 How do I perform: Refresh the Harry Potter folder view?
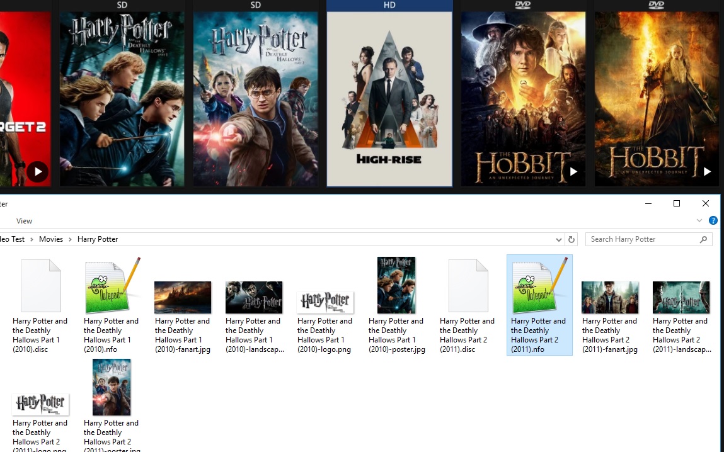571,239
